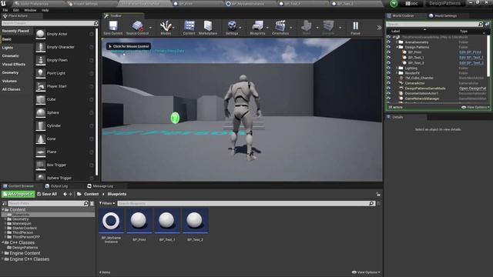Select the Point Light icon
Image resolution: width=493 pixels, height=277 pixels.
(40, 73)
